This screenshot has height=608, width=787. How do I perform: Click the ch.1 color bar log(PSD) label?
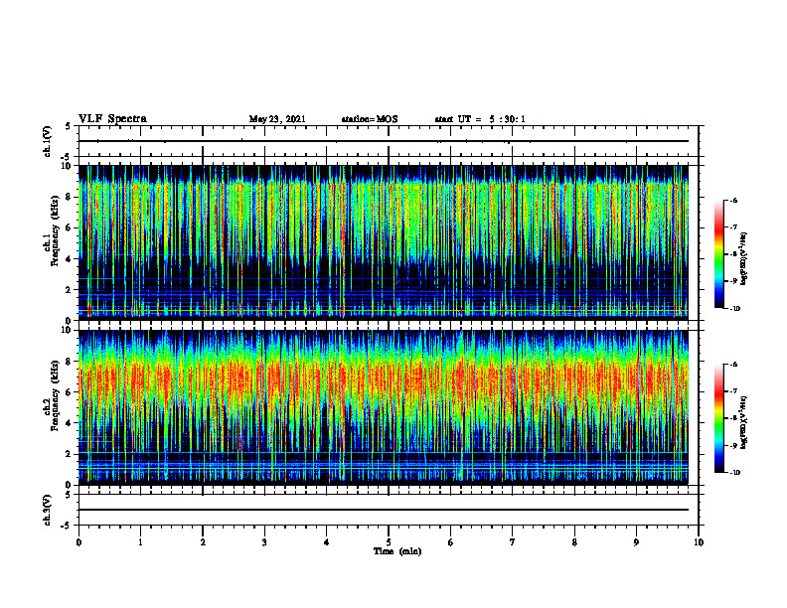pos(744,258)
